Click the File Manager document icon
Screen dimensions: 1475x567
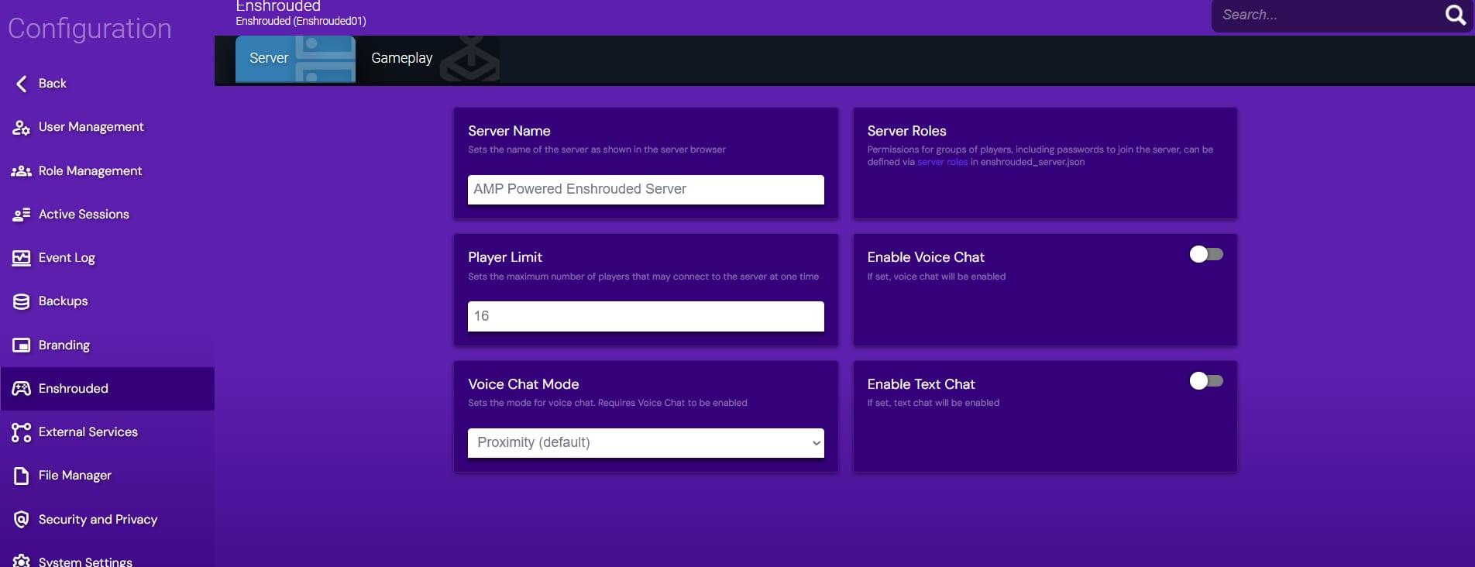[21, 476]
